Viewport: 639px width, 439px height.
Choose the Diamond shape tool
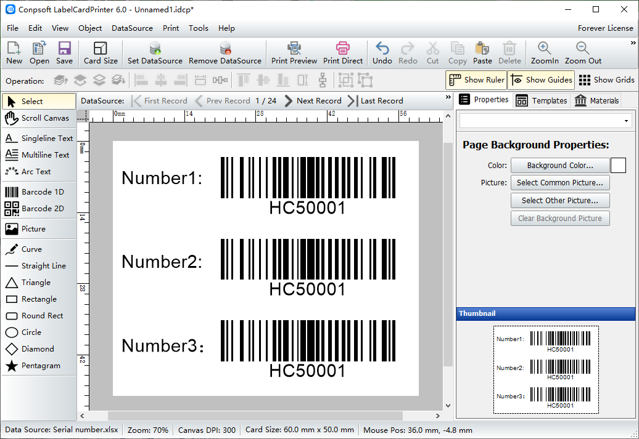[38, 349]
